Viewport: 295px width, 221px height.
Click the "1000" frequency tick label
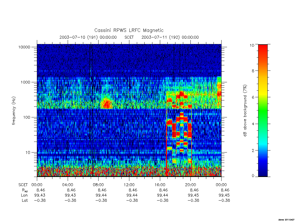click(x=25, y=82)
